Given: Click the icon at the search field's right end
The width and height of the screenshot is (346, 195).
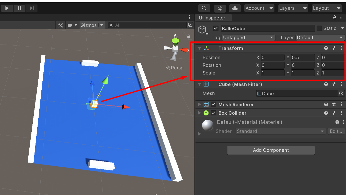Looking at the screenshot, I should coord(190,25).
